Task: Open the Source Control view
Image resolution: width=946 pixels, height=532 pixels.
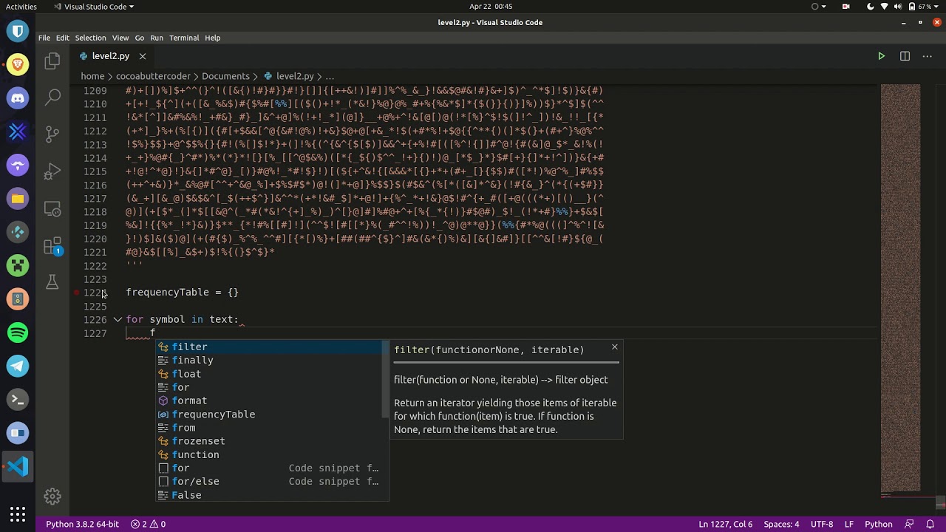Action: (52, 134)
